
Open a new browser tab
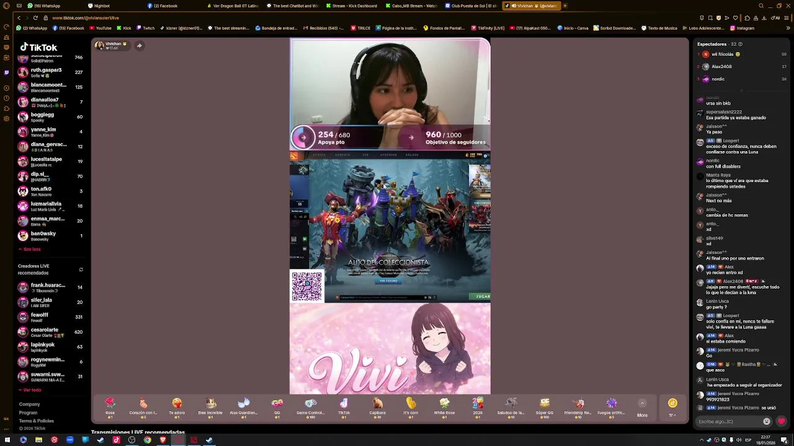[x=565, y=6]
